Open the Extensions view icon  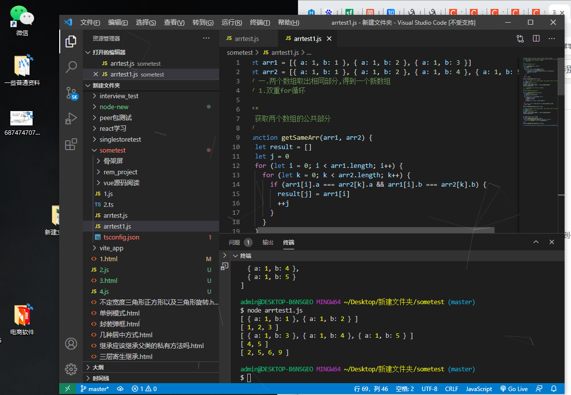71,144
